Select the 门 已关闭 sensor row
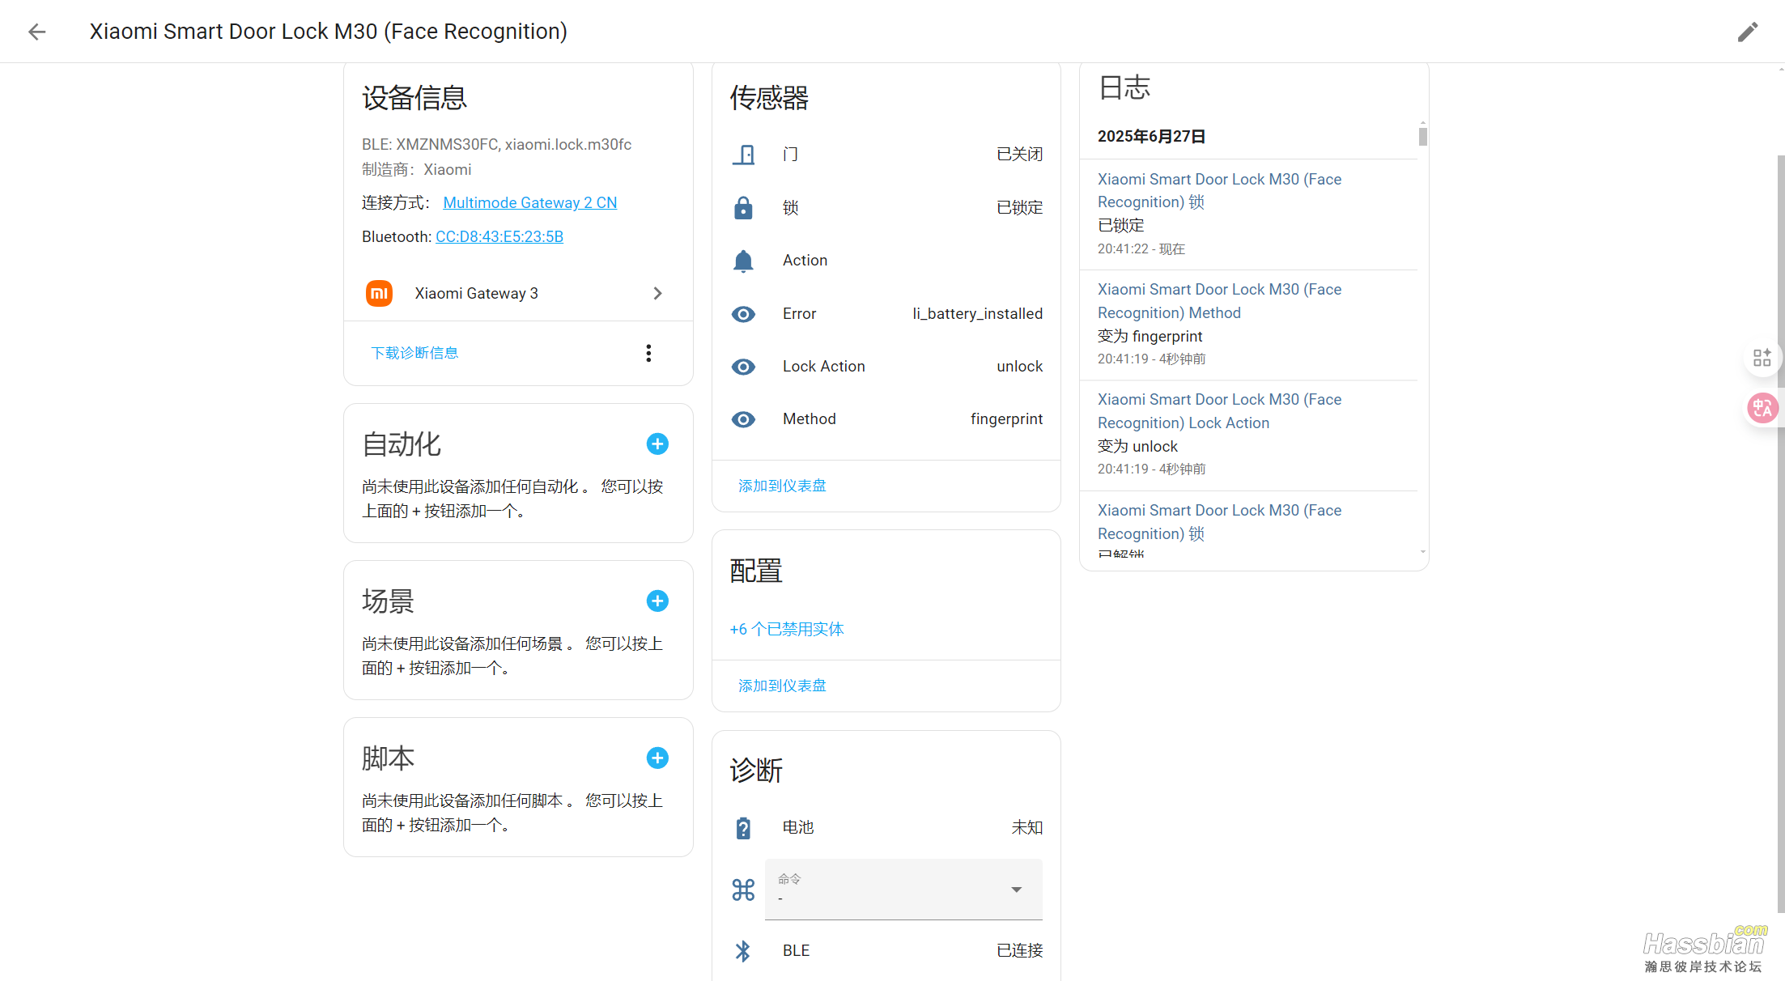This screenshot has height=981, width=1785. 886,155
